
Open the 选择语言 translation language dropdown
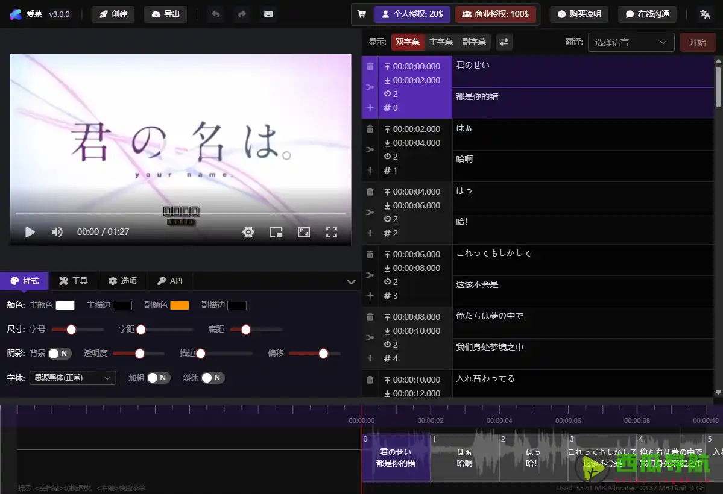point(631,42)
